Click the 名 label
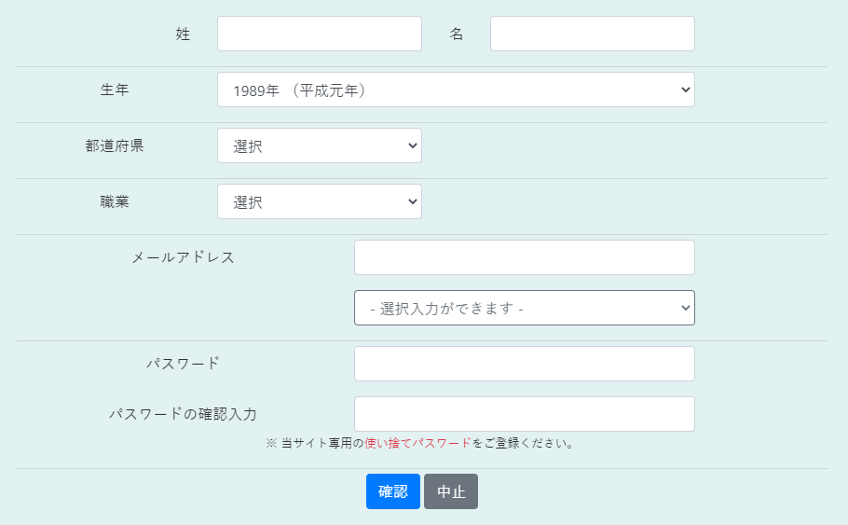848x525 pixels. click(457, 35)
